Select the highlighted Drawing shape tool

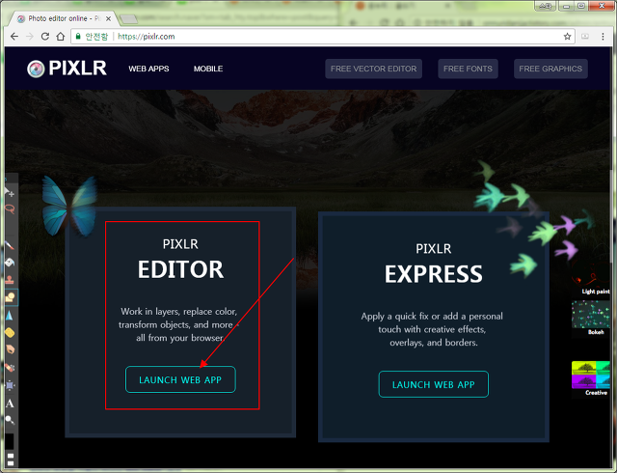[x=11, y=297]
